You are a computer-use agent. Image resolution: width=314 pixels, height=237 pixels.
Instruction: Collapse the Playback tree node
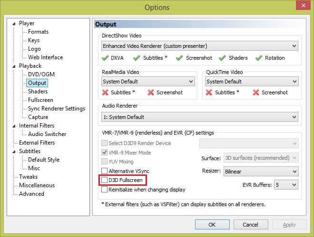pos(14,66)
